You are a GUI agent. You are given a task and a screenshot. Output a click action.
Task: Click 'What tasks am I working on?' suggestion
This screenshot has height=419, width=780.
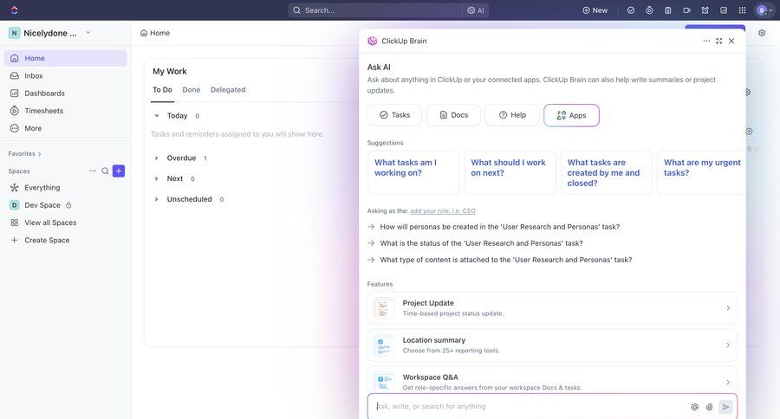tap(413, 172)
